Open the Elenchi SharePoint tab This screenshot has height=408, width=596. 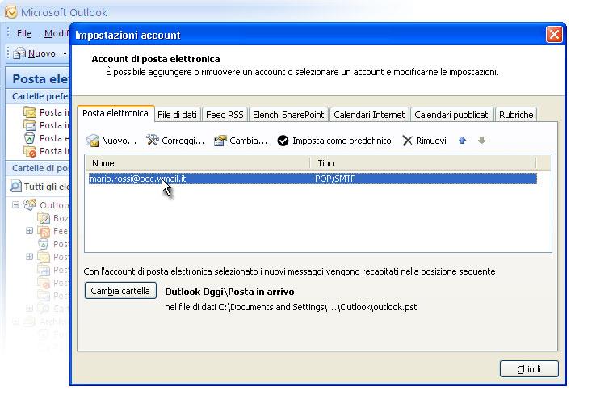(x=288, y=115)
